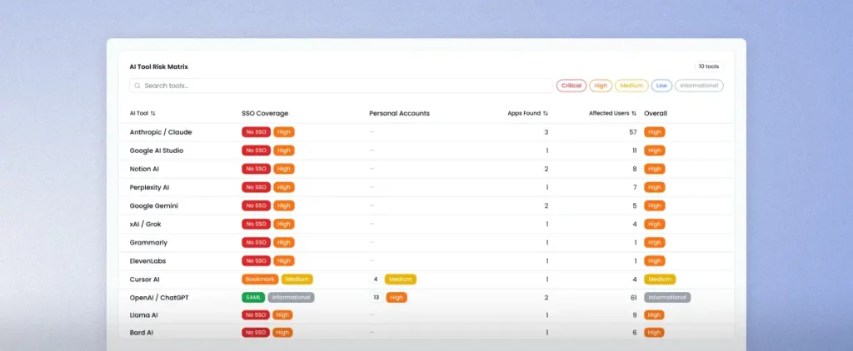This screenshot has width=853, height=351.
Task: Click the Bookmark badge for Cursor AI
Action: click(260, 279)
